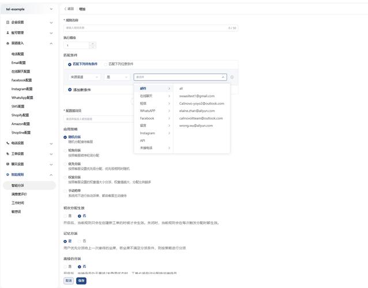368x288 pixels.
Task: Open the tel-example account dropdown
Action: (29, 9)
